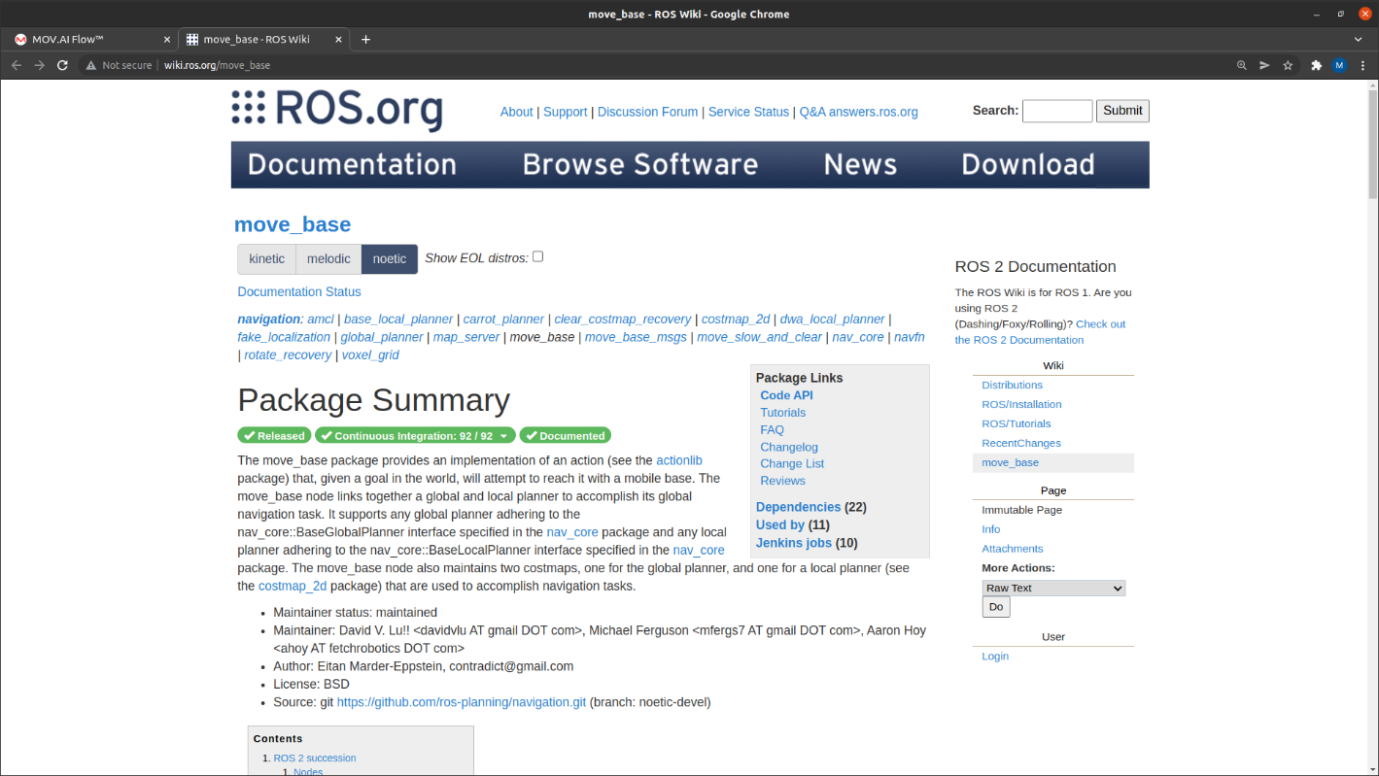Open the tab search chevron in Chrome

click(x=1359, y=39)
